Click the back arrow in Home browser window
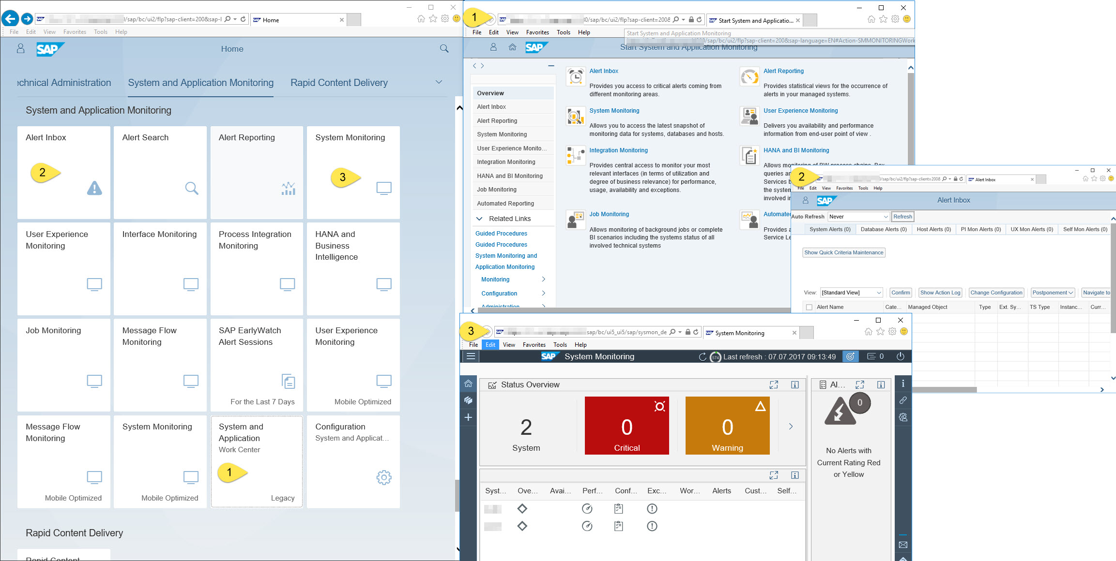 tap(10, 19)
